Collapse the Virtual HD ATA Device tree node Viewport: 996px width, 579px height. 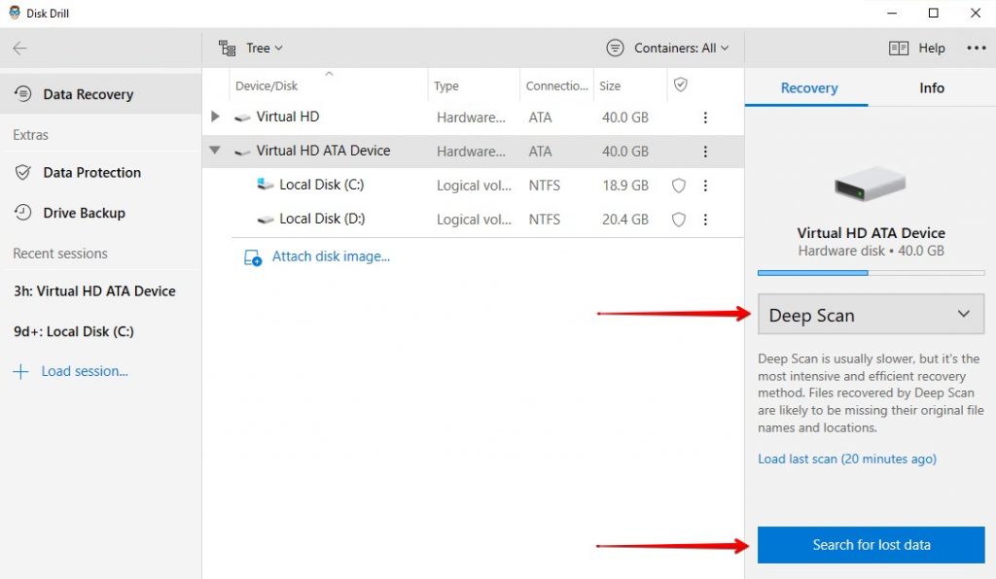click(215, 151)
